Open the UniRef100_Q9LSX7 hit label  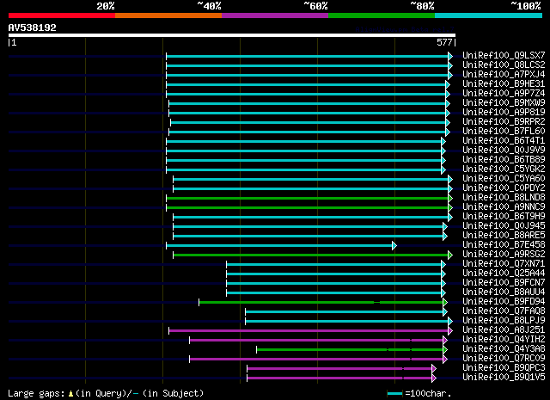(504, 55)
